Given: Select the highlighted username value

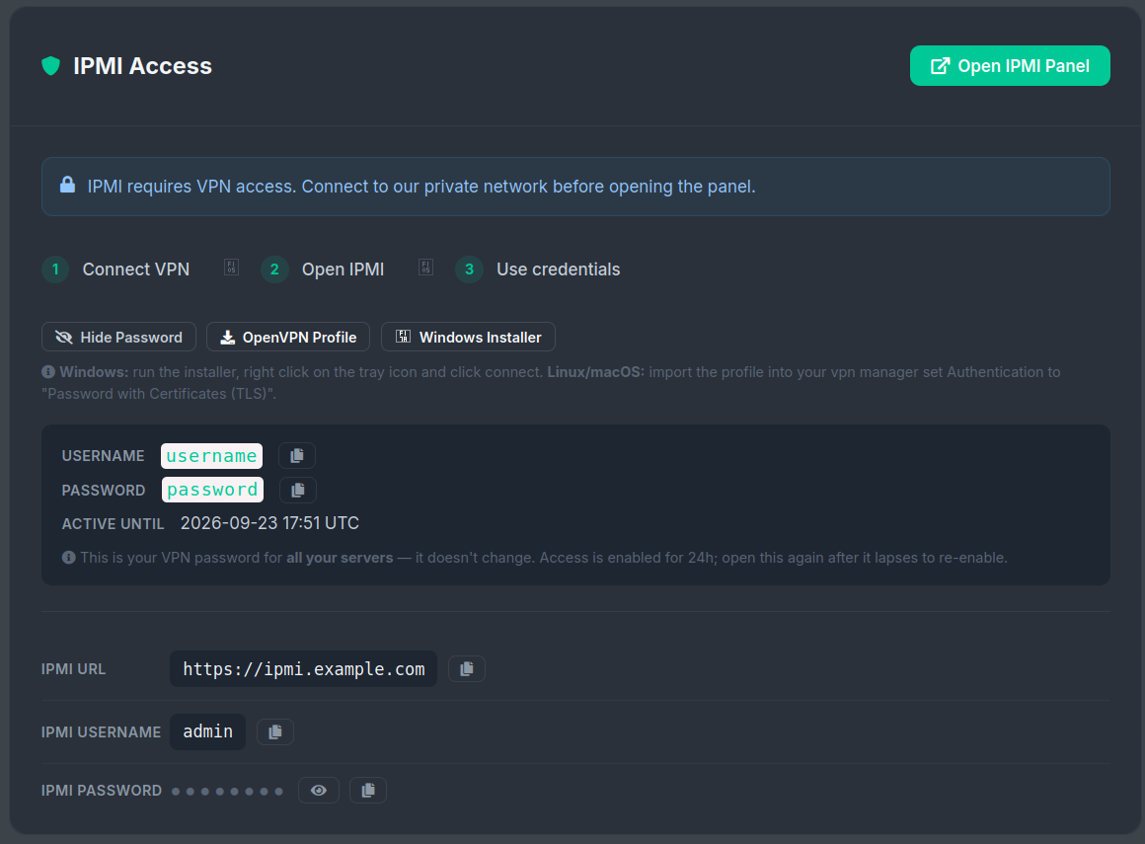Looking at the screenshot, I should [212, 456].
